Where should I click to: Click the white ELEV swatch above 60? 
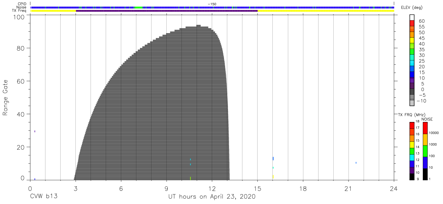(x=412, y=18)
